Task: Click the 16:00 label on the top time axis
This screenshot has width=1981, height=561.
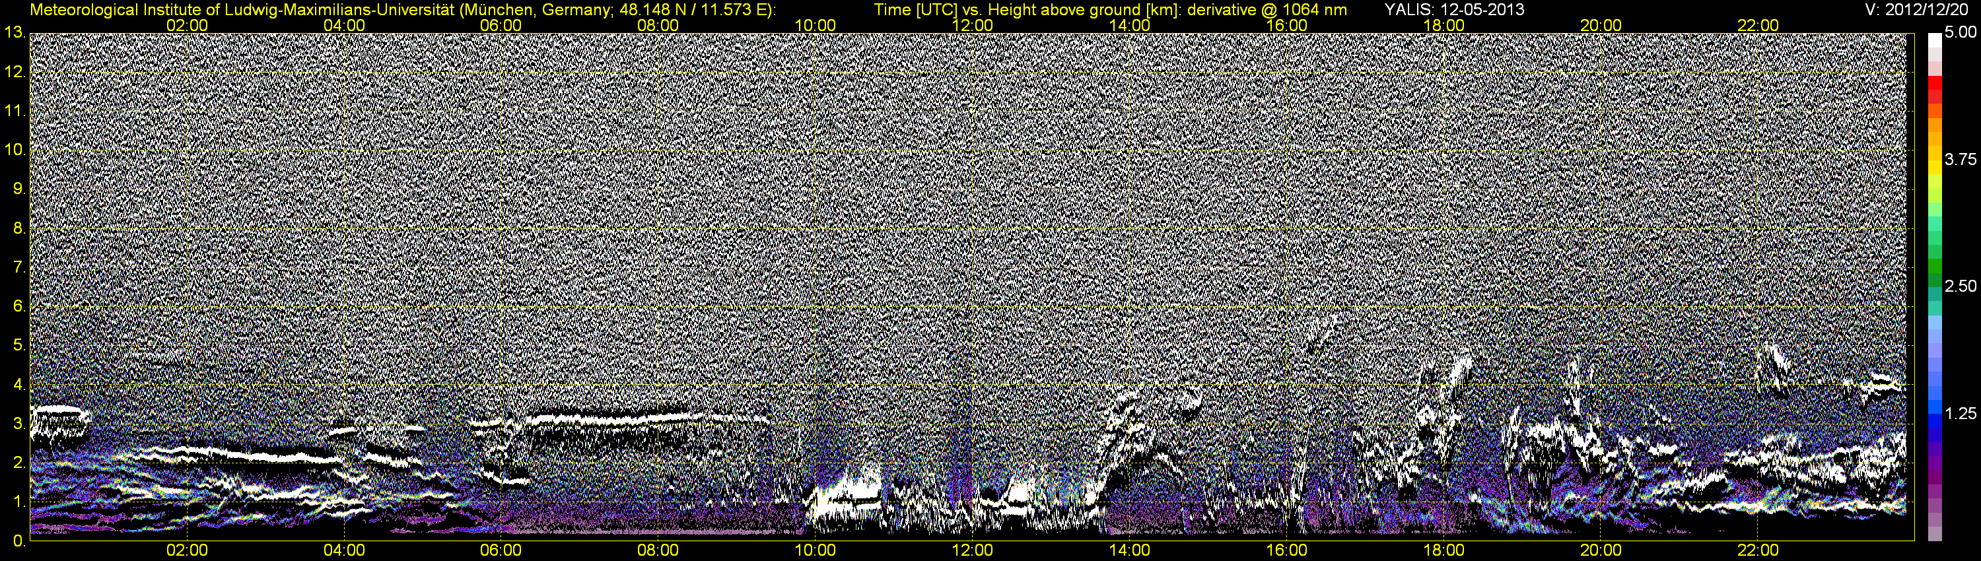Action: click(1286, 25)
